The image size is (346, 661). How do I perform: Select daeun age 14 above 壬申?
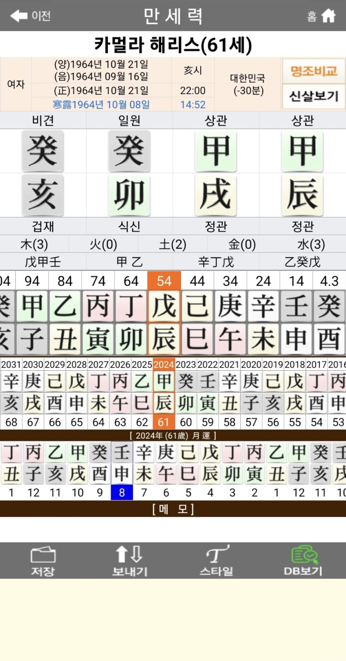pos(296,280)
